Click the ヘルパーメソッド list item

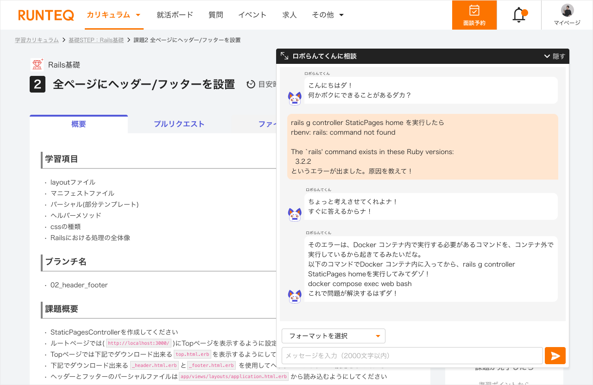pyautogui.click(x=76, y=216)
